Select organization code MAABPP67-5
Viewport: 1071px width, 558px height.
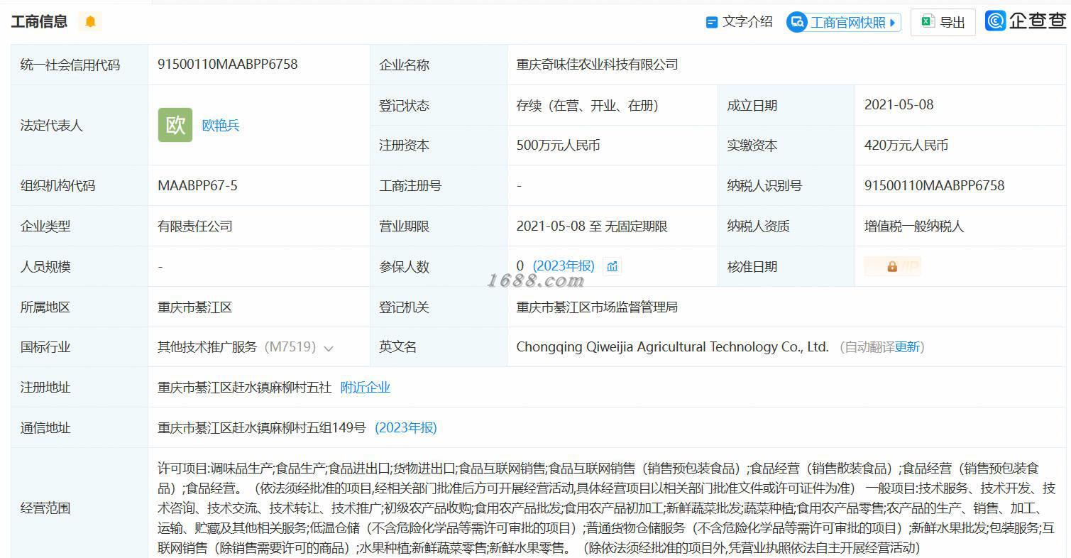tap(197, 186)
